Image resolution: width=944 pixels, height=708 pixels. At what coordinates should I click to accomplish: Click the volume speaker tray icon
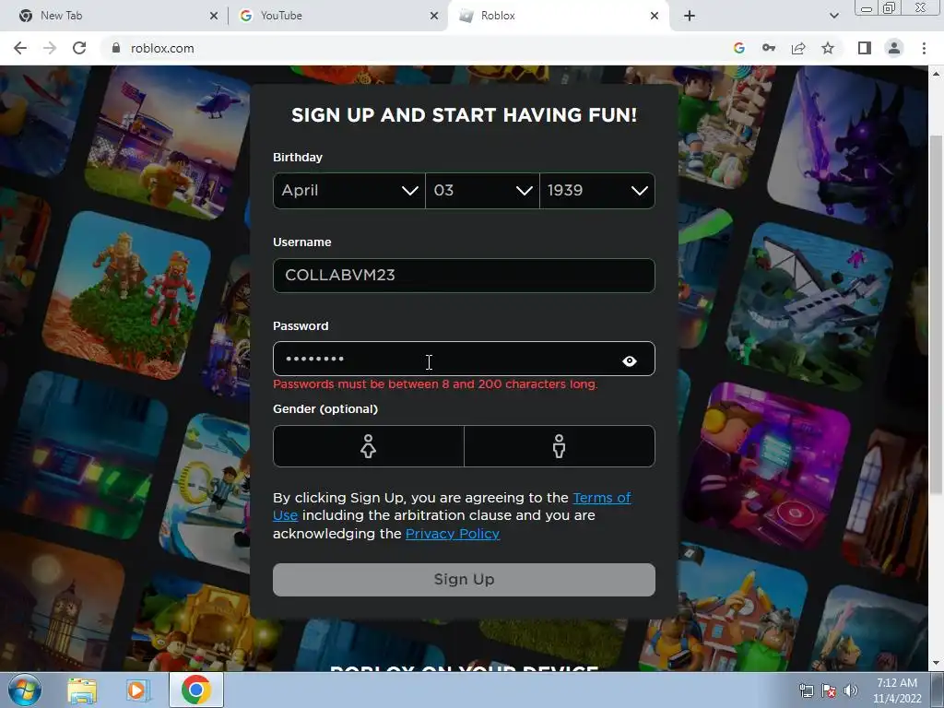click(x=851, y=691)
